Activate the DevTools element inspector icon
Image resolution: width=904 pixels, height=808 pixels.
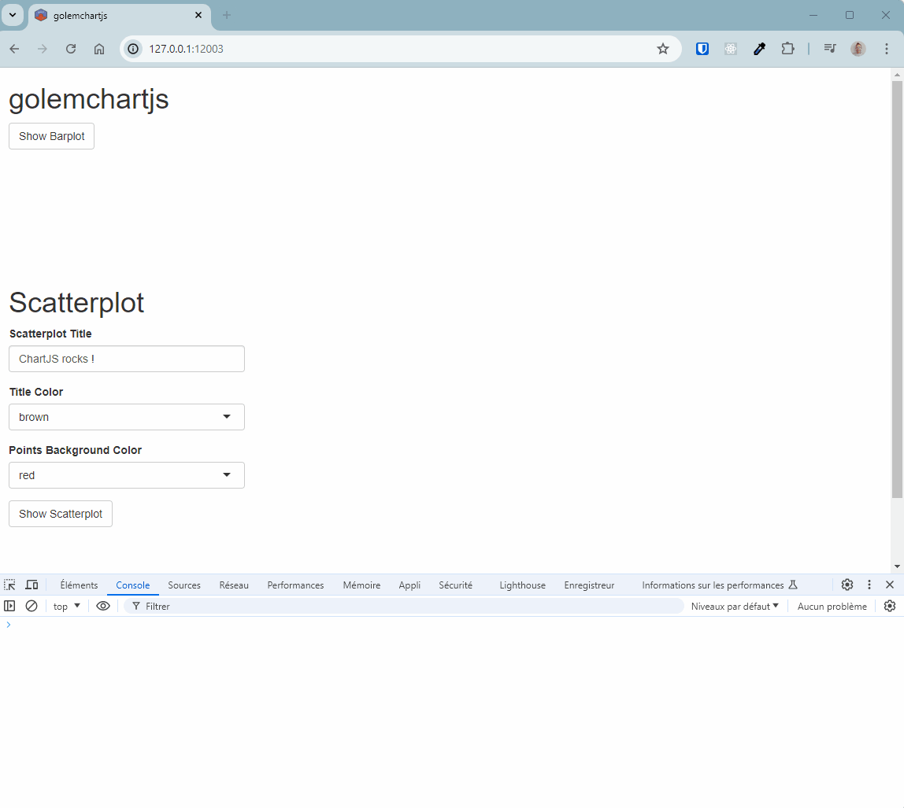click(x=9, y=585)
